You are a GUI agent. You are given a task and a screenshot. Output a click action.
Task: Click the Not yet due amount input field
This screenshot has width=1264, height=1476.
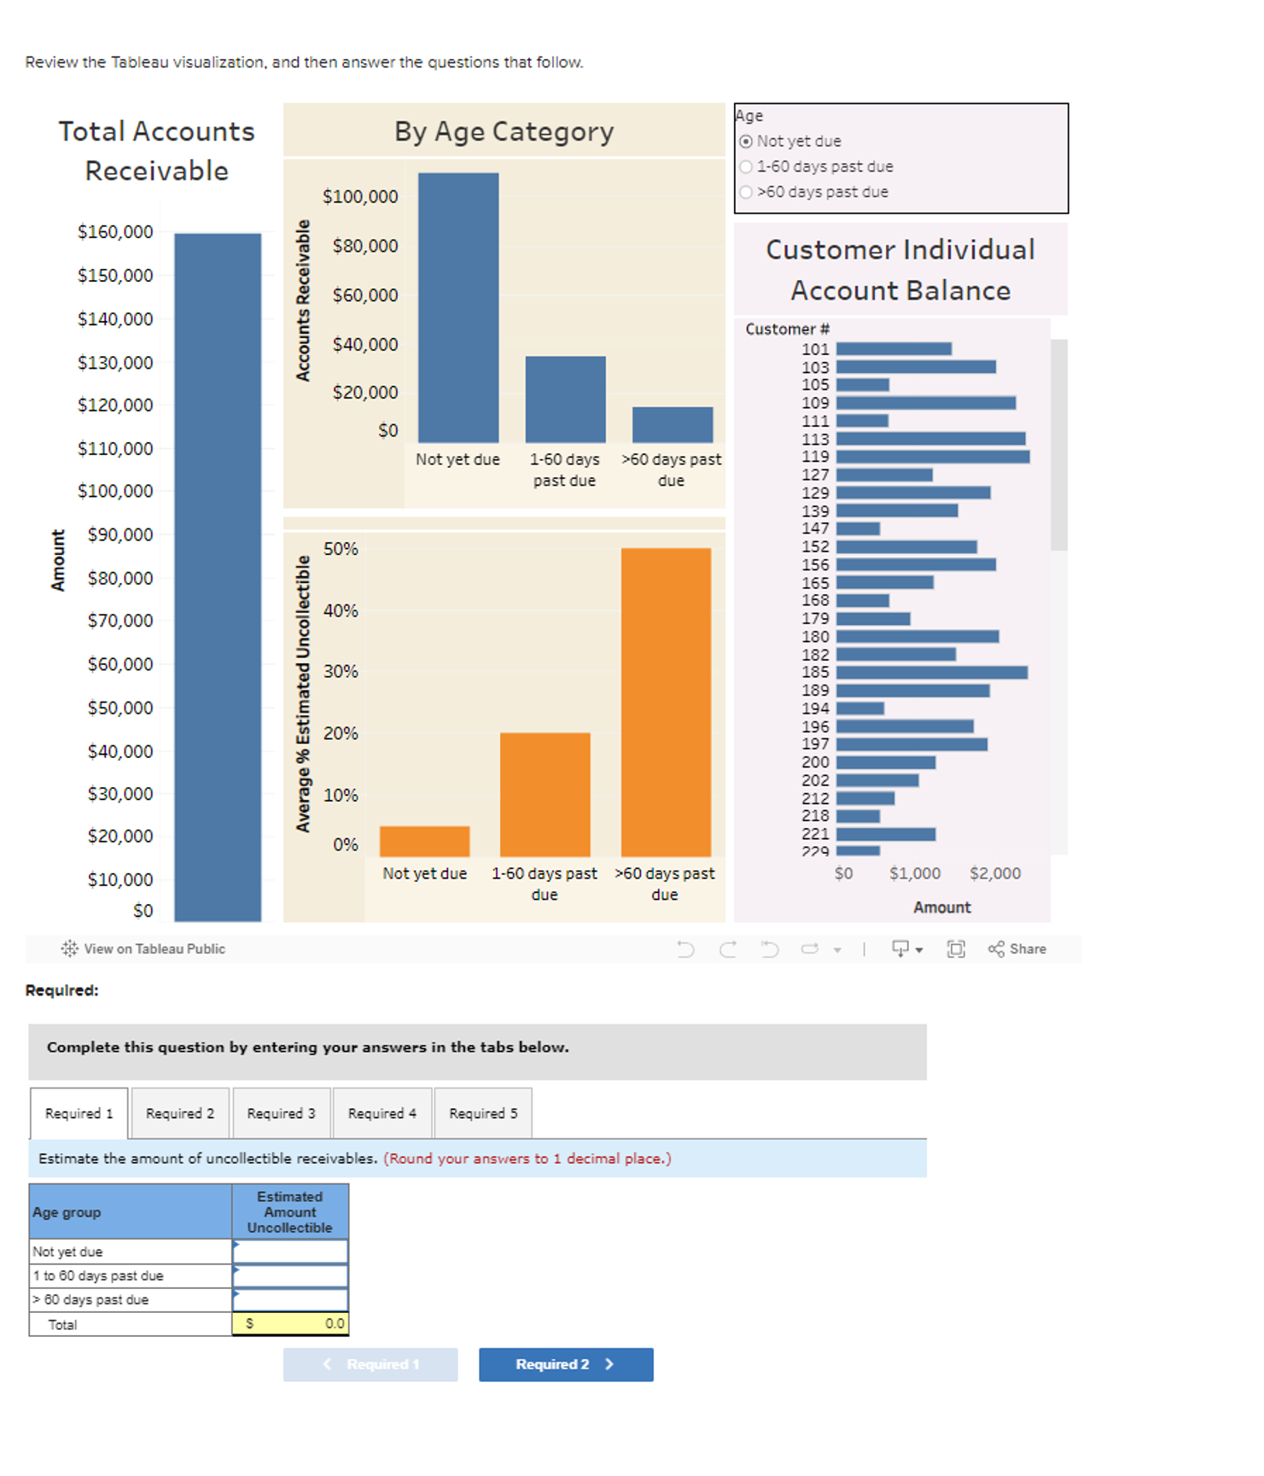pos(290,1251)
